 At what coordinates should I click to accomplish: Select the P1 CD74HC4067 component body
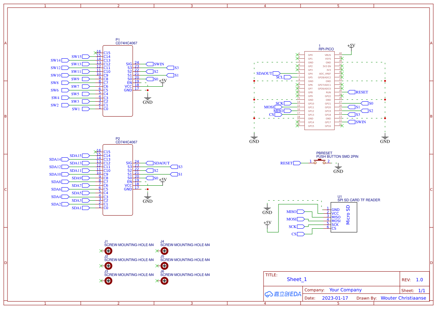tap(118, 80)
